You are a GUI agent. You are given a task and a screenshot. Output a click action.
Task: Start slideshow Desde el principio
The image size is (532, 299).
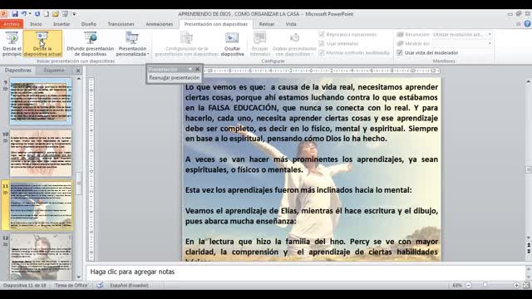click(x=12, y=43)
